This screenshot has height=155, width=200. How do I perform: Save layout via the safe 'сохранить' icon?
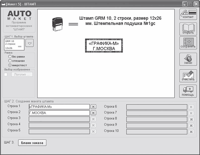[188, 43]
